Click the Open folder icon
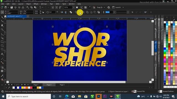177x99 pixels. (6, 7)
